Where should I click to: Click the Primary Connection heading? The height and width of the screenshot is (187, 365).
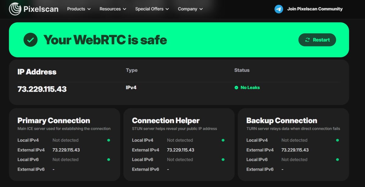54,120
